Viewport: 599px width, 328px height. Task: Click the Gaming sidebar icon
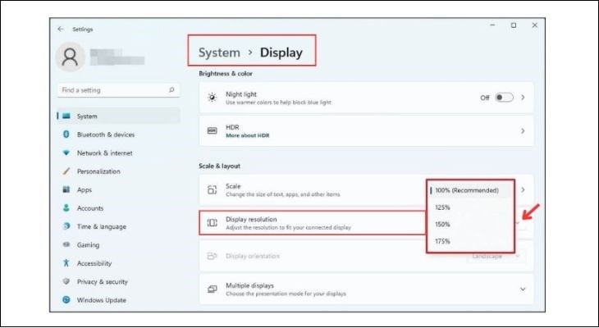66,245
